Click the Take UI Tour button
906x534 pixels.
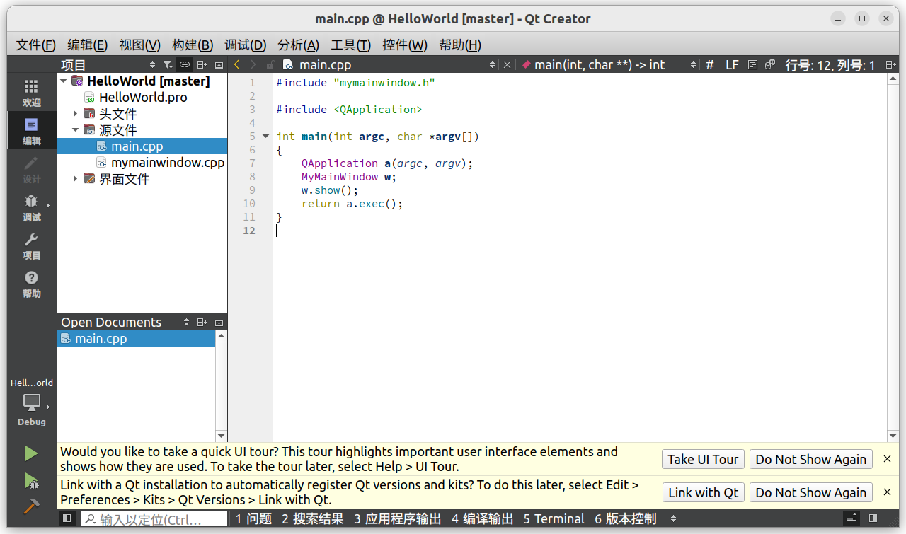703,459
